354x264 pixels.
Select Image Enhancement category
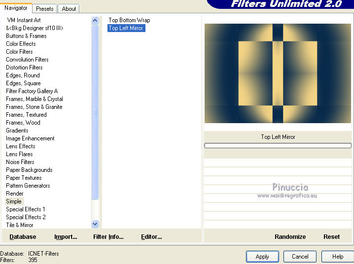[30, 139]
